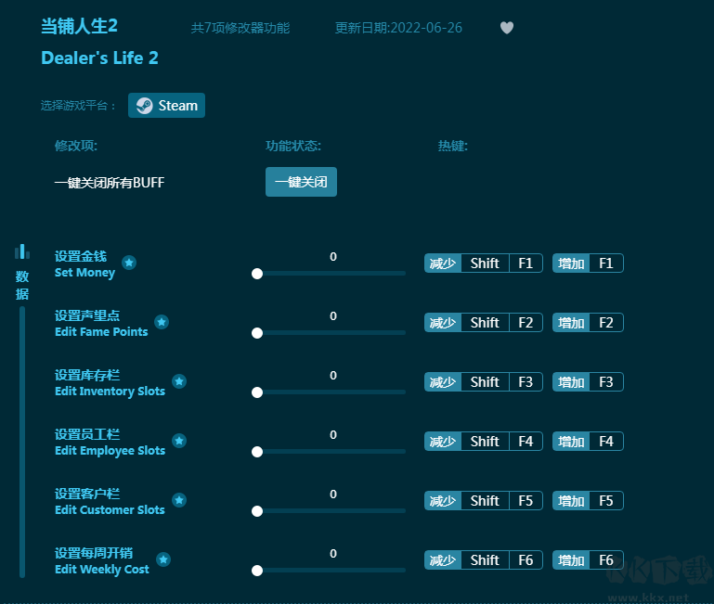Click 增加 for Set Money
Screen dimensions: 714x604
coord(571,263)
